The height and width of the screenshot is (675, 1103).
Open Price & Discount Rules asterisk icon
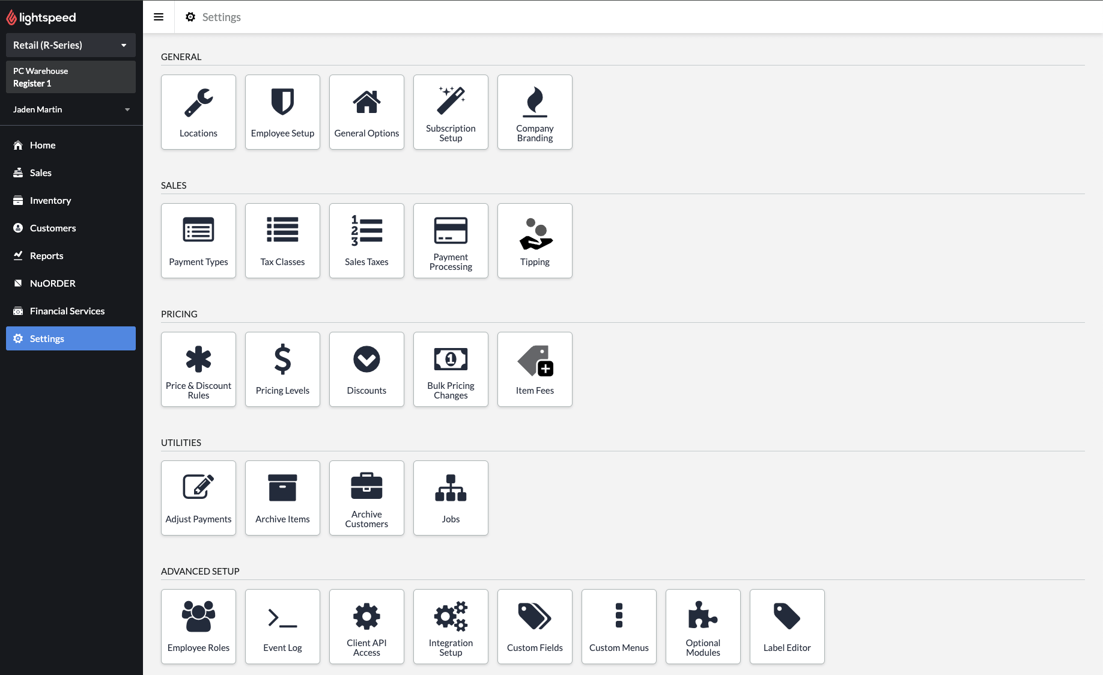pyautogui.click(x=198, y=359)
